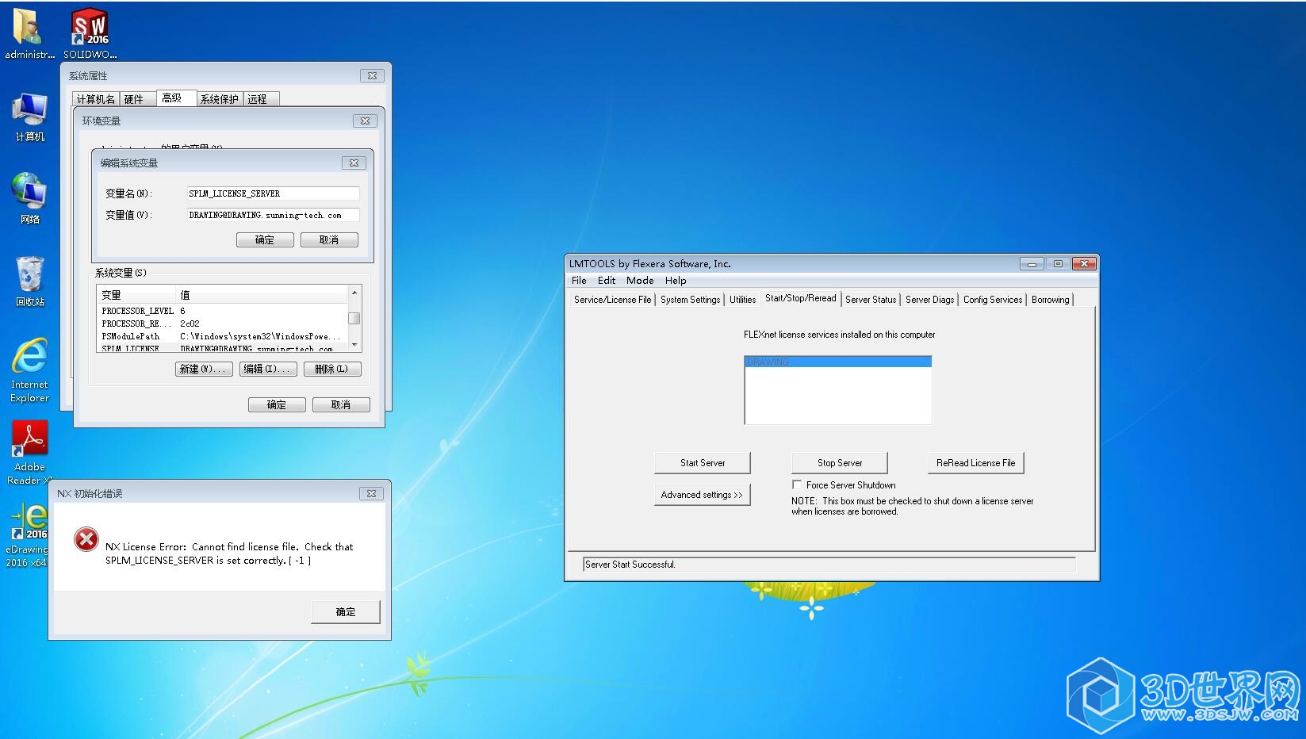
Task: Switch to Server Diags tab
Action: pyautogui.click(x=929, y=300)
